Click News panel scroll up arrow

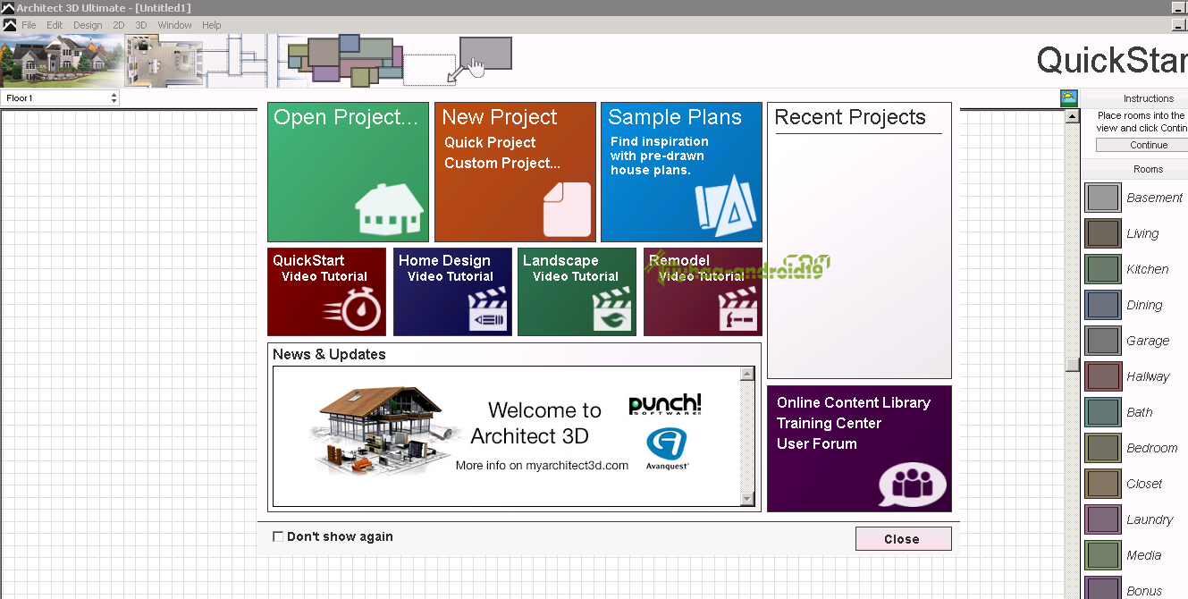click(747, 374)
